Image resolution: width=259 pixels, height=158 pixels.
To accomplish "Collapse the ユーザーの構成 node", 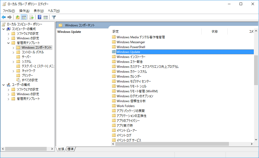I will 3,85.
